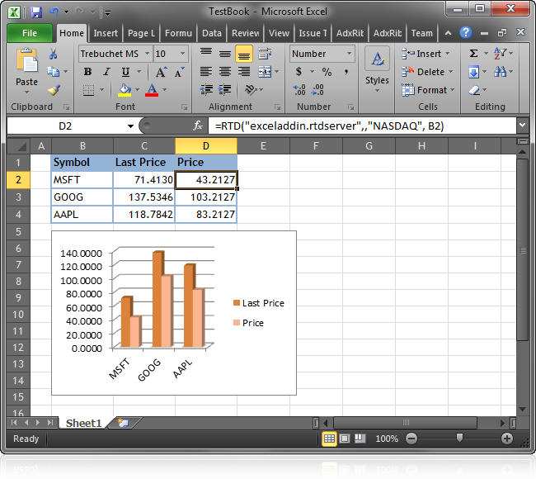This screenshot has height=479, width=536.
Task: Click the Zoom In plus button
Action: pyautogui.click(x=506, y=439)
